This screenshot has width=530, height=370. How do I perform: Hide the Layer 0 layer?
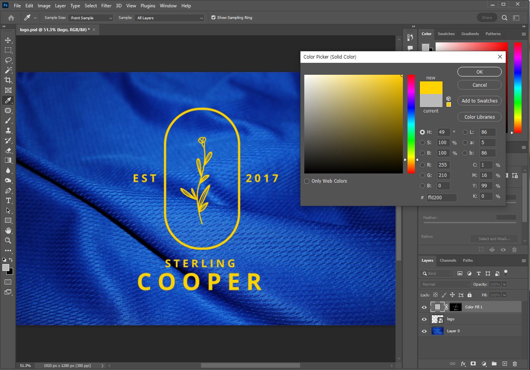(x=424, y=331)
